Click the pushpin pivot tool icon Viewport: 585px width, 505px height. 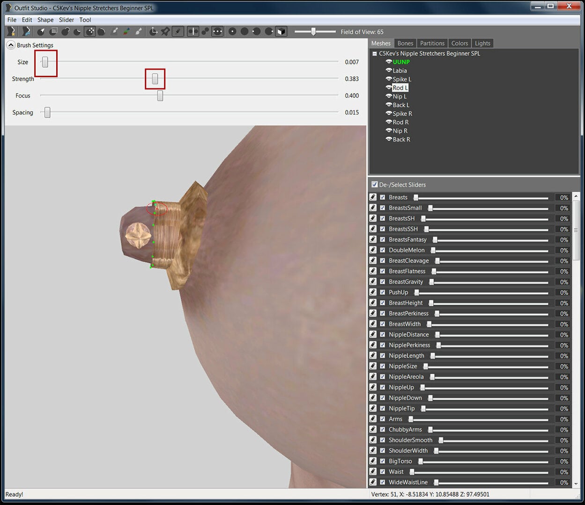tap(165, 31)
